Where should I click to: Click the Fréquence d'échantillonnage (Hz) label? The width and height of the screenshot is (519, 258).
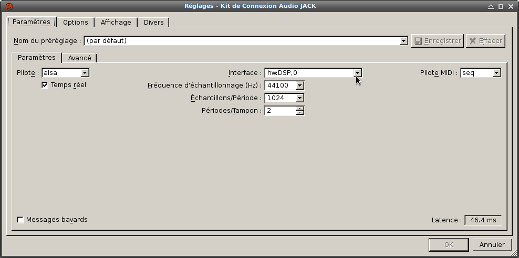[x=204, y=85]
